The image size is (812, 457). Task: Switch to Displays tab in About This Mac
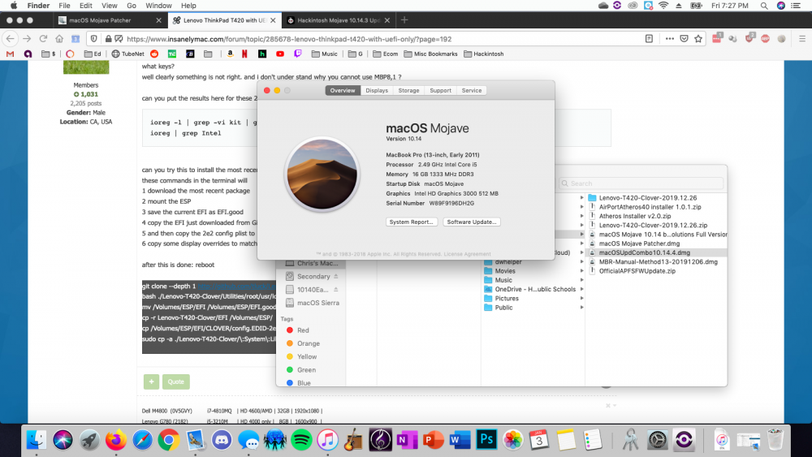coord(377,91)
